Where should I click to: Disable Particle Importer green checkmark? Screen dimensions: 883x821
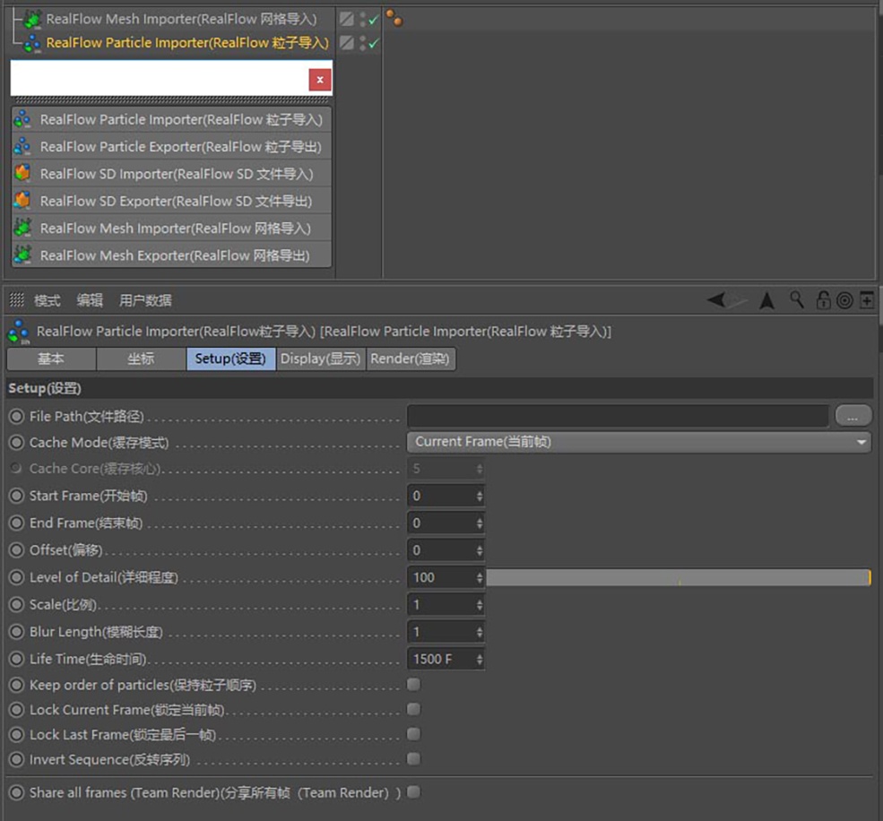373,43
